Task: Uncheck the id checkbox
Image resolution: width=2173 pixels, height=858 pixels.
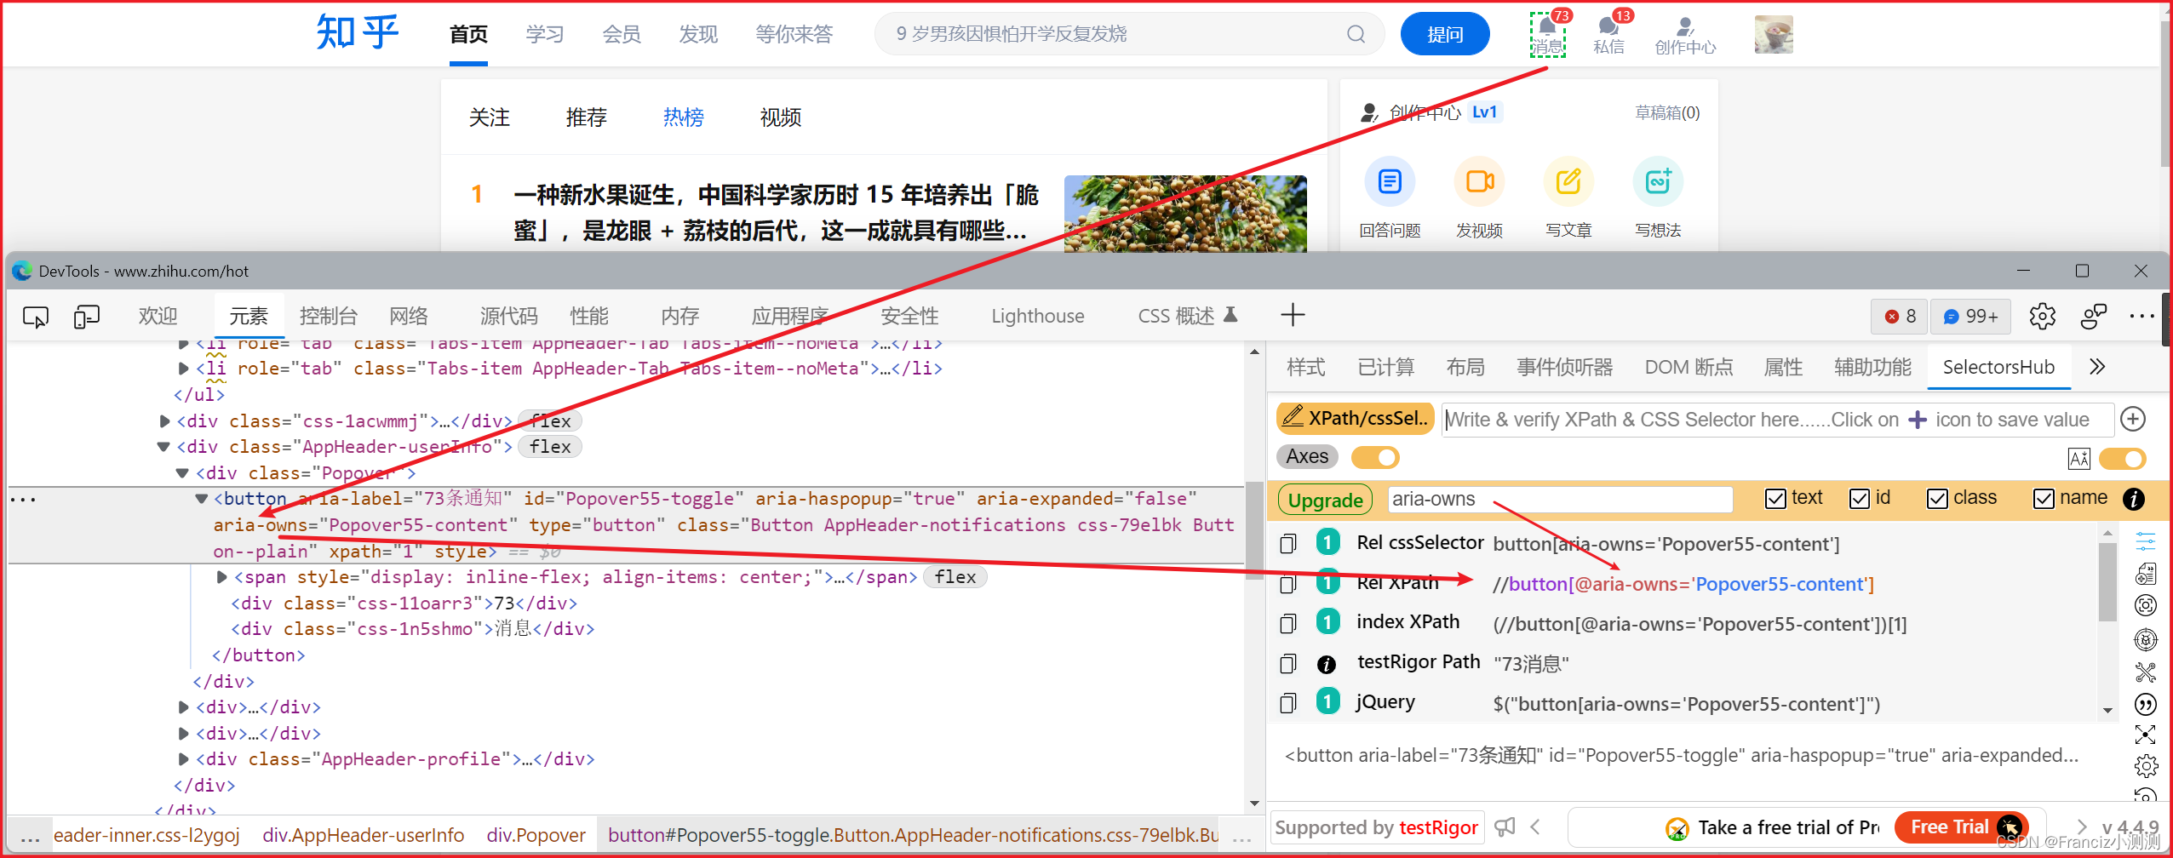Action: pyautogui.click(x=1860, y=499)
